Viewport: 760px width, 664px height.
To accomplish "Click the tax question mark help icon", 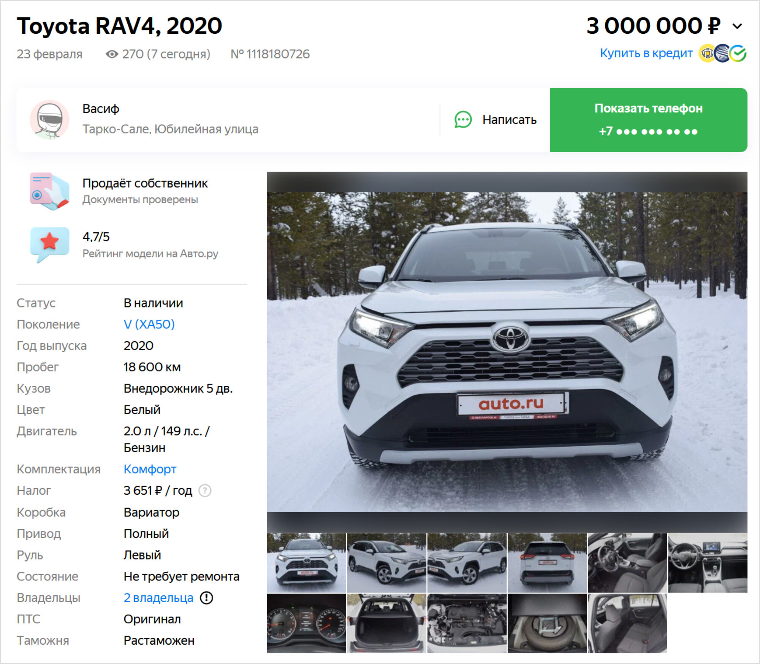I will (x=205, y=491).
